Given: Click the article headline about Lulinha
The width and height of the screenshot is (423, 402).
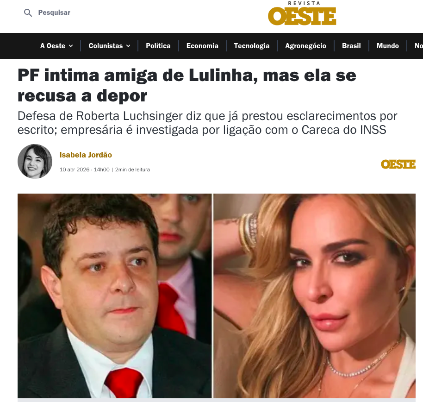Looking at the screenshot, I should coord(187,85).
